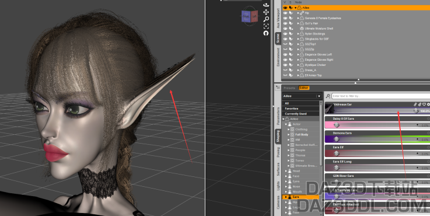
Task: Click the Demona Ears slider handle
Action: 337,139
